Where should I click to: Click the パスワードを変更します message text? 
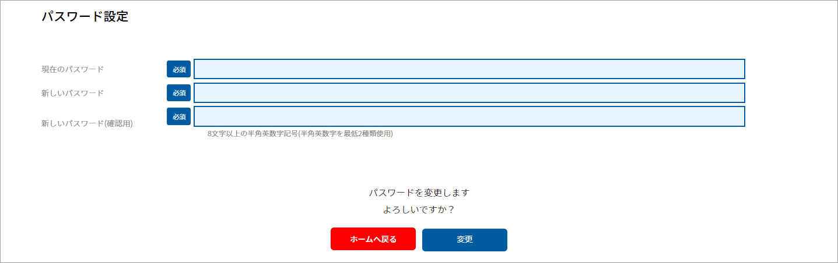pos(419,193)
